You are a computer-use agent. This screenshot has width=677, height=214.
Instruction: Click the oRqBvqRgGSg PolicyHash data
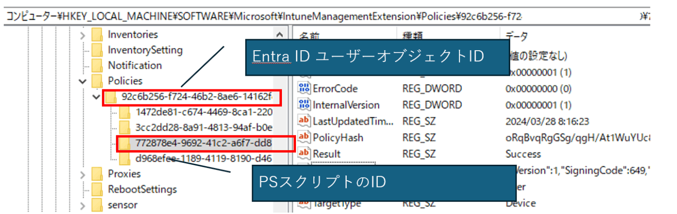coord(577,138)
